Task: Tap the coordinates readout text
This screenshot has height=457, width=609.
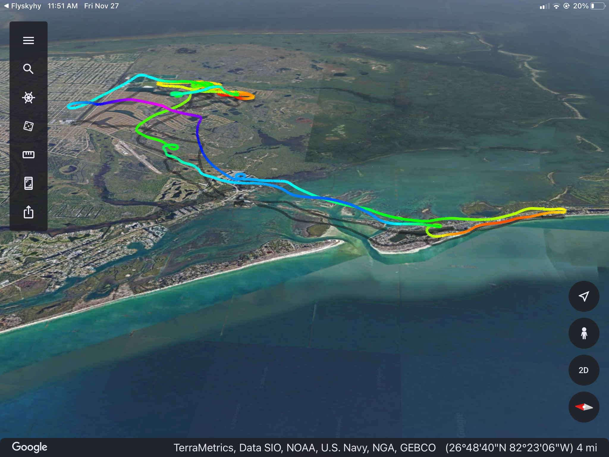Action: point(509,448)
